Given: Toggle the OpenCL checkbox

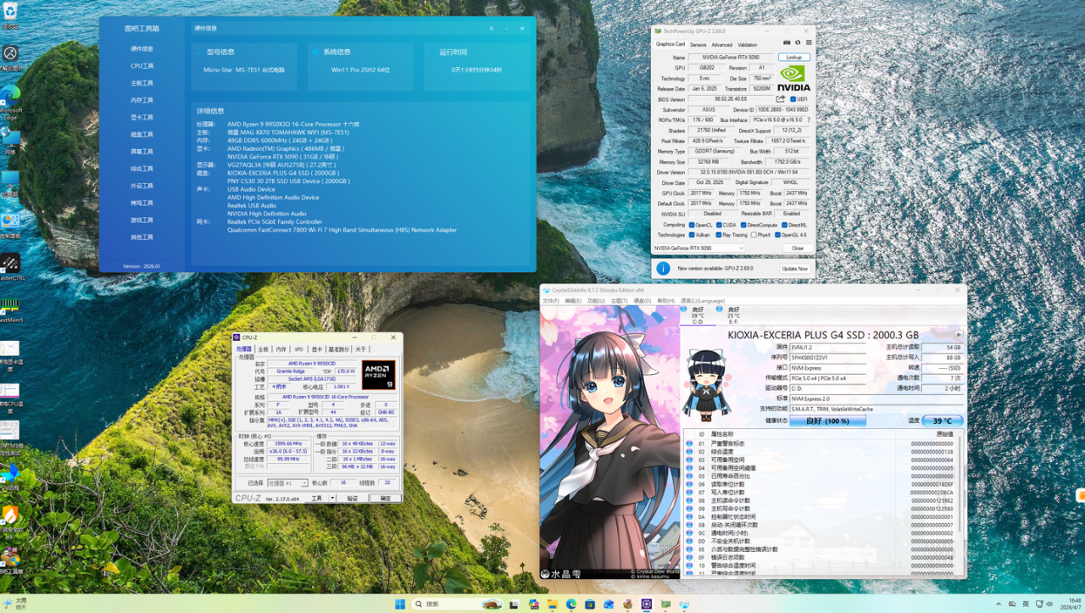Looking at the screenshot, I should click(x=692, y=225).
